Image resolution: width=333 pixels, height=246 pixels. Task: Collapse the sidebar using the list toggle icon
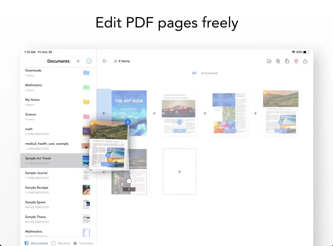(x=104, y=61)
